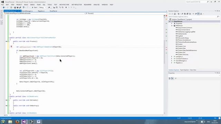
Task: Click the Search Solution Explorer field
Action: [x=193, y=17]
